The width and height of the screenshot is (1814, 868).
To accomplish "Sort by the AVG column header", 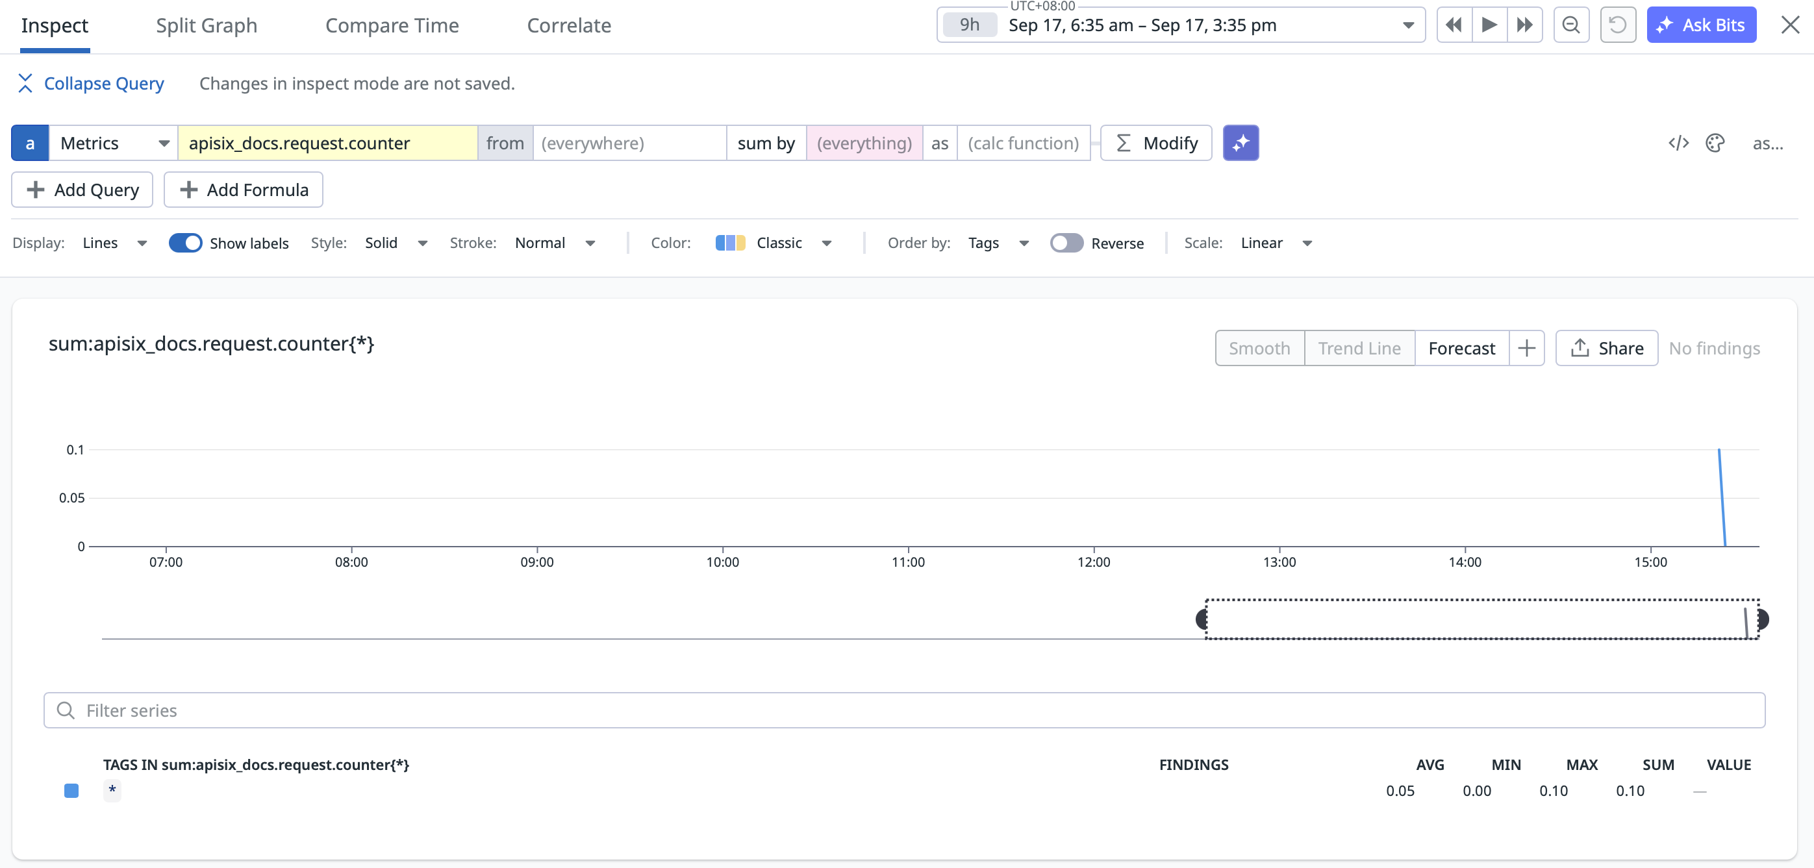I will click(1429, 764).
